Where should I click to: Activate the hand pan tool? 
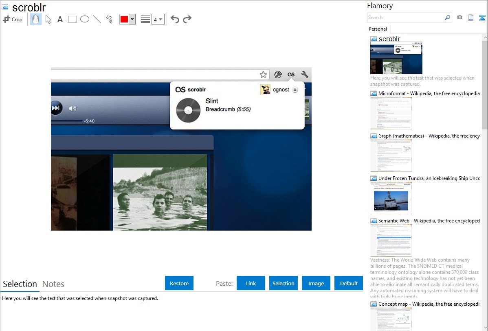(x=36, y=19)
